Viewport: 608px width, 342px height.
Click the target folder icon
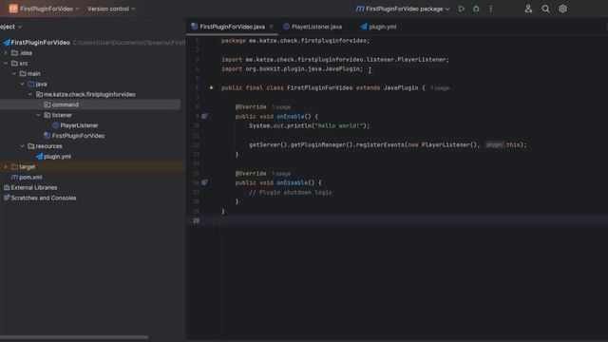click(15, 167)
